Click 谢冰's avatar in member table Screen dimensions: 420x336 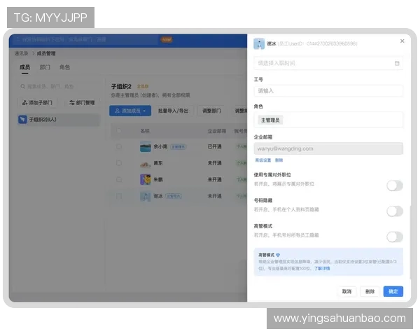tap(146, 196)
